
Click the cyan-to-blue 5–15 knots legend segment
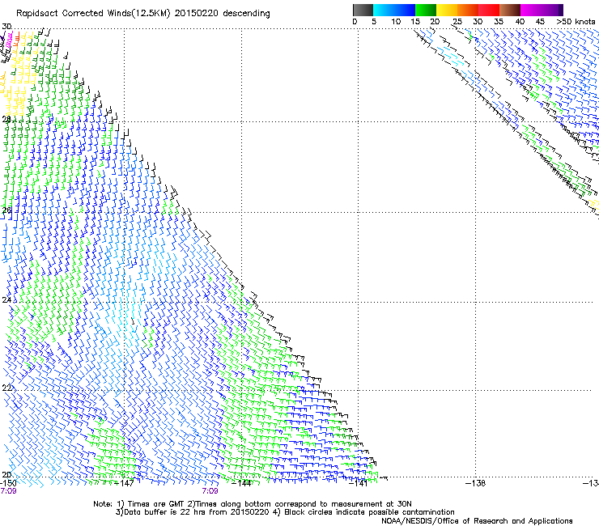394,10
